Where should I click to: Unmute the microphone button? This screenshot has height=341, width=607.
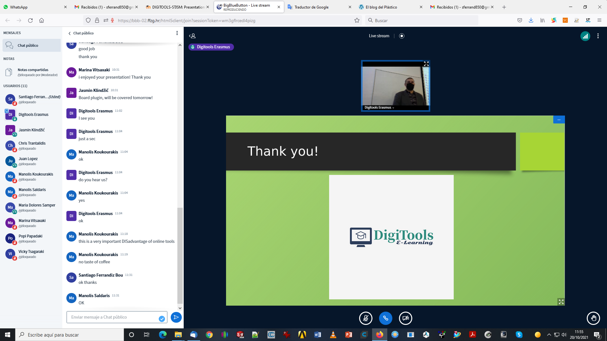(x=365, y=318)
